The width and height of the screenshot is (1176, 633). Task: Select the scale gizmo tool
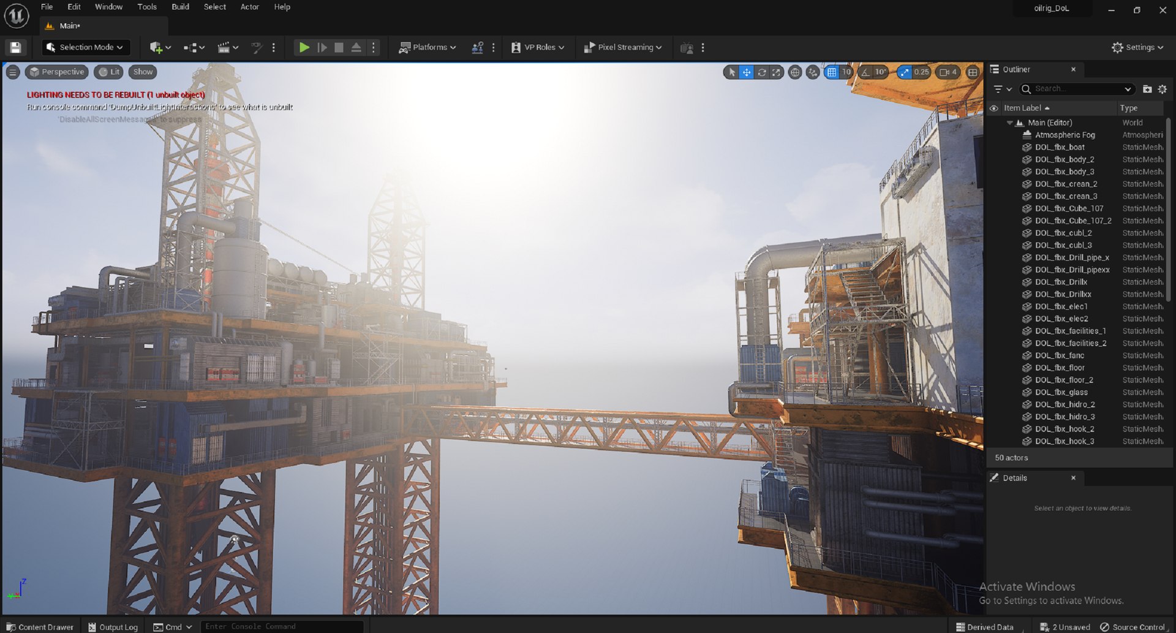[776, 72]
